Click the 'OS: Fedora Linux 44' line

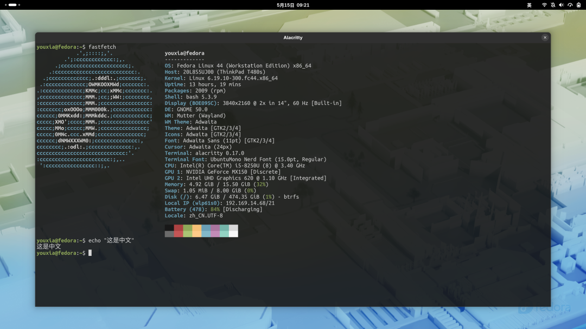238,65
